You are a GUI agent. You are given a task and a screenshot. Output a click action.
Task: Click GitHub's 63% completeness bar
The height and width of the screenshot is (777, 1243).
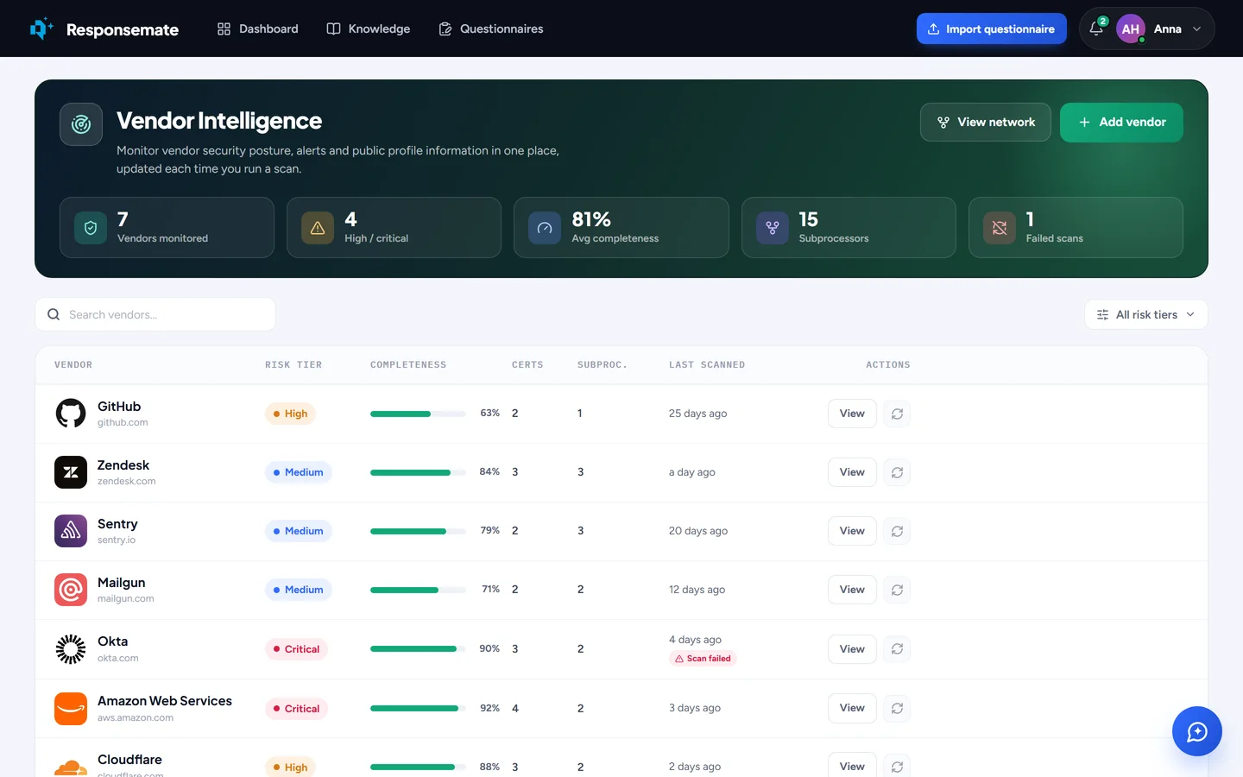coord(418,414)
